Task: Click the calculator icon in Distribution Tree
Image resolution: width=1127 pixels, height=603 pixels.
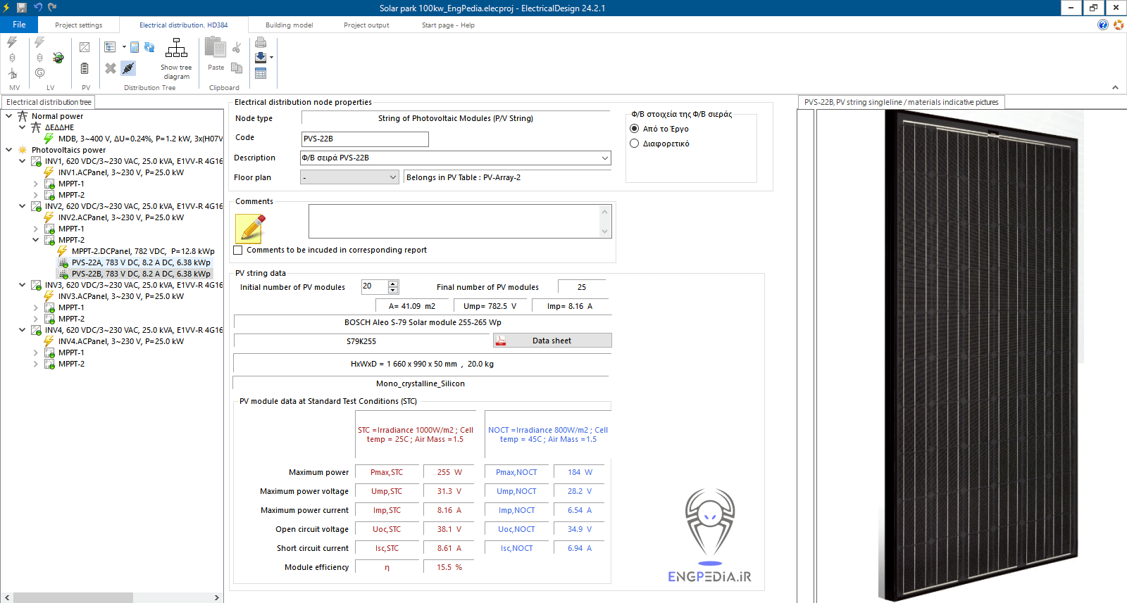Action: pos(135,47)
